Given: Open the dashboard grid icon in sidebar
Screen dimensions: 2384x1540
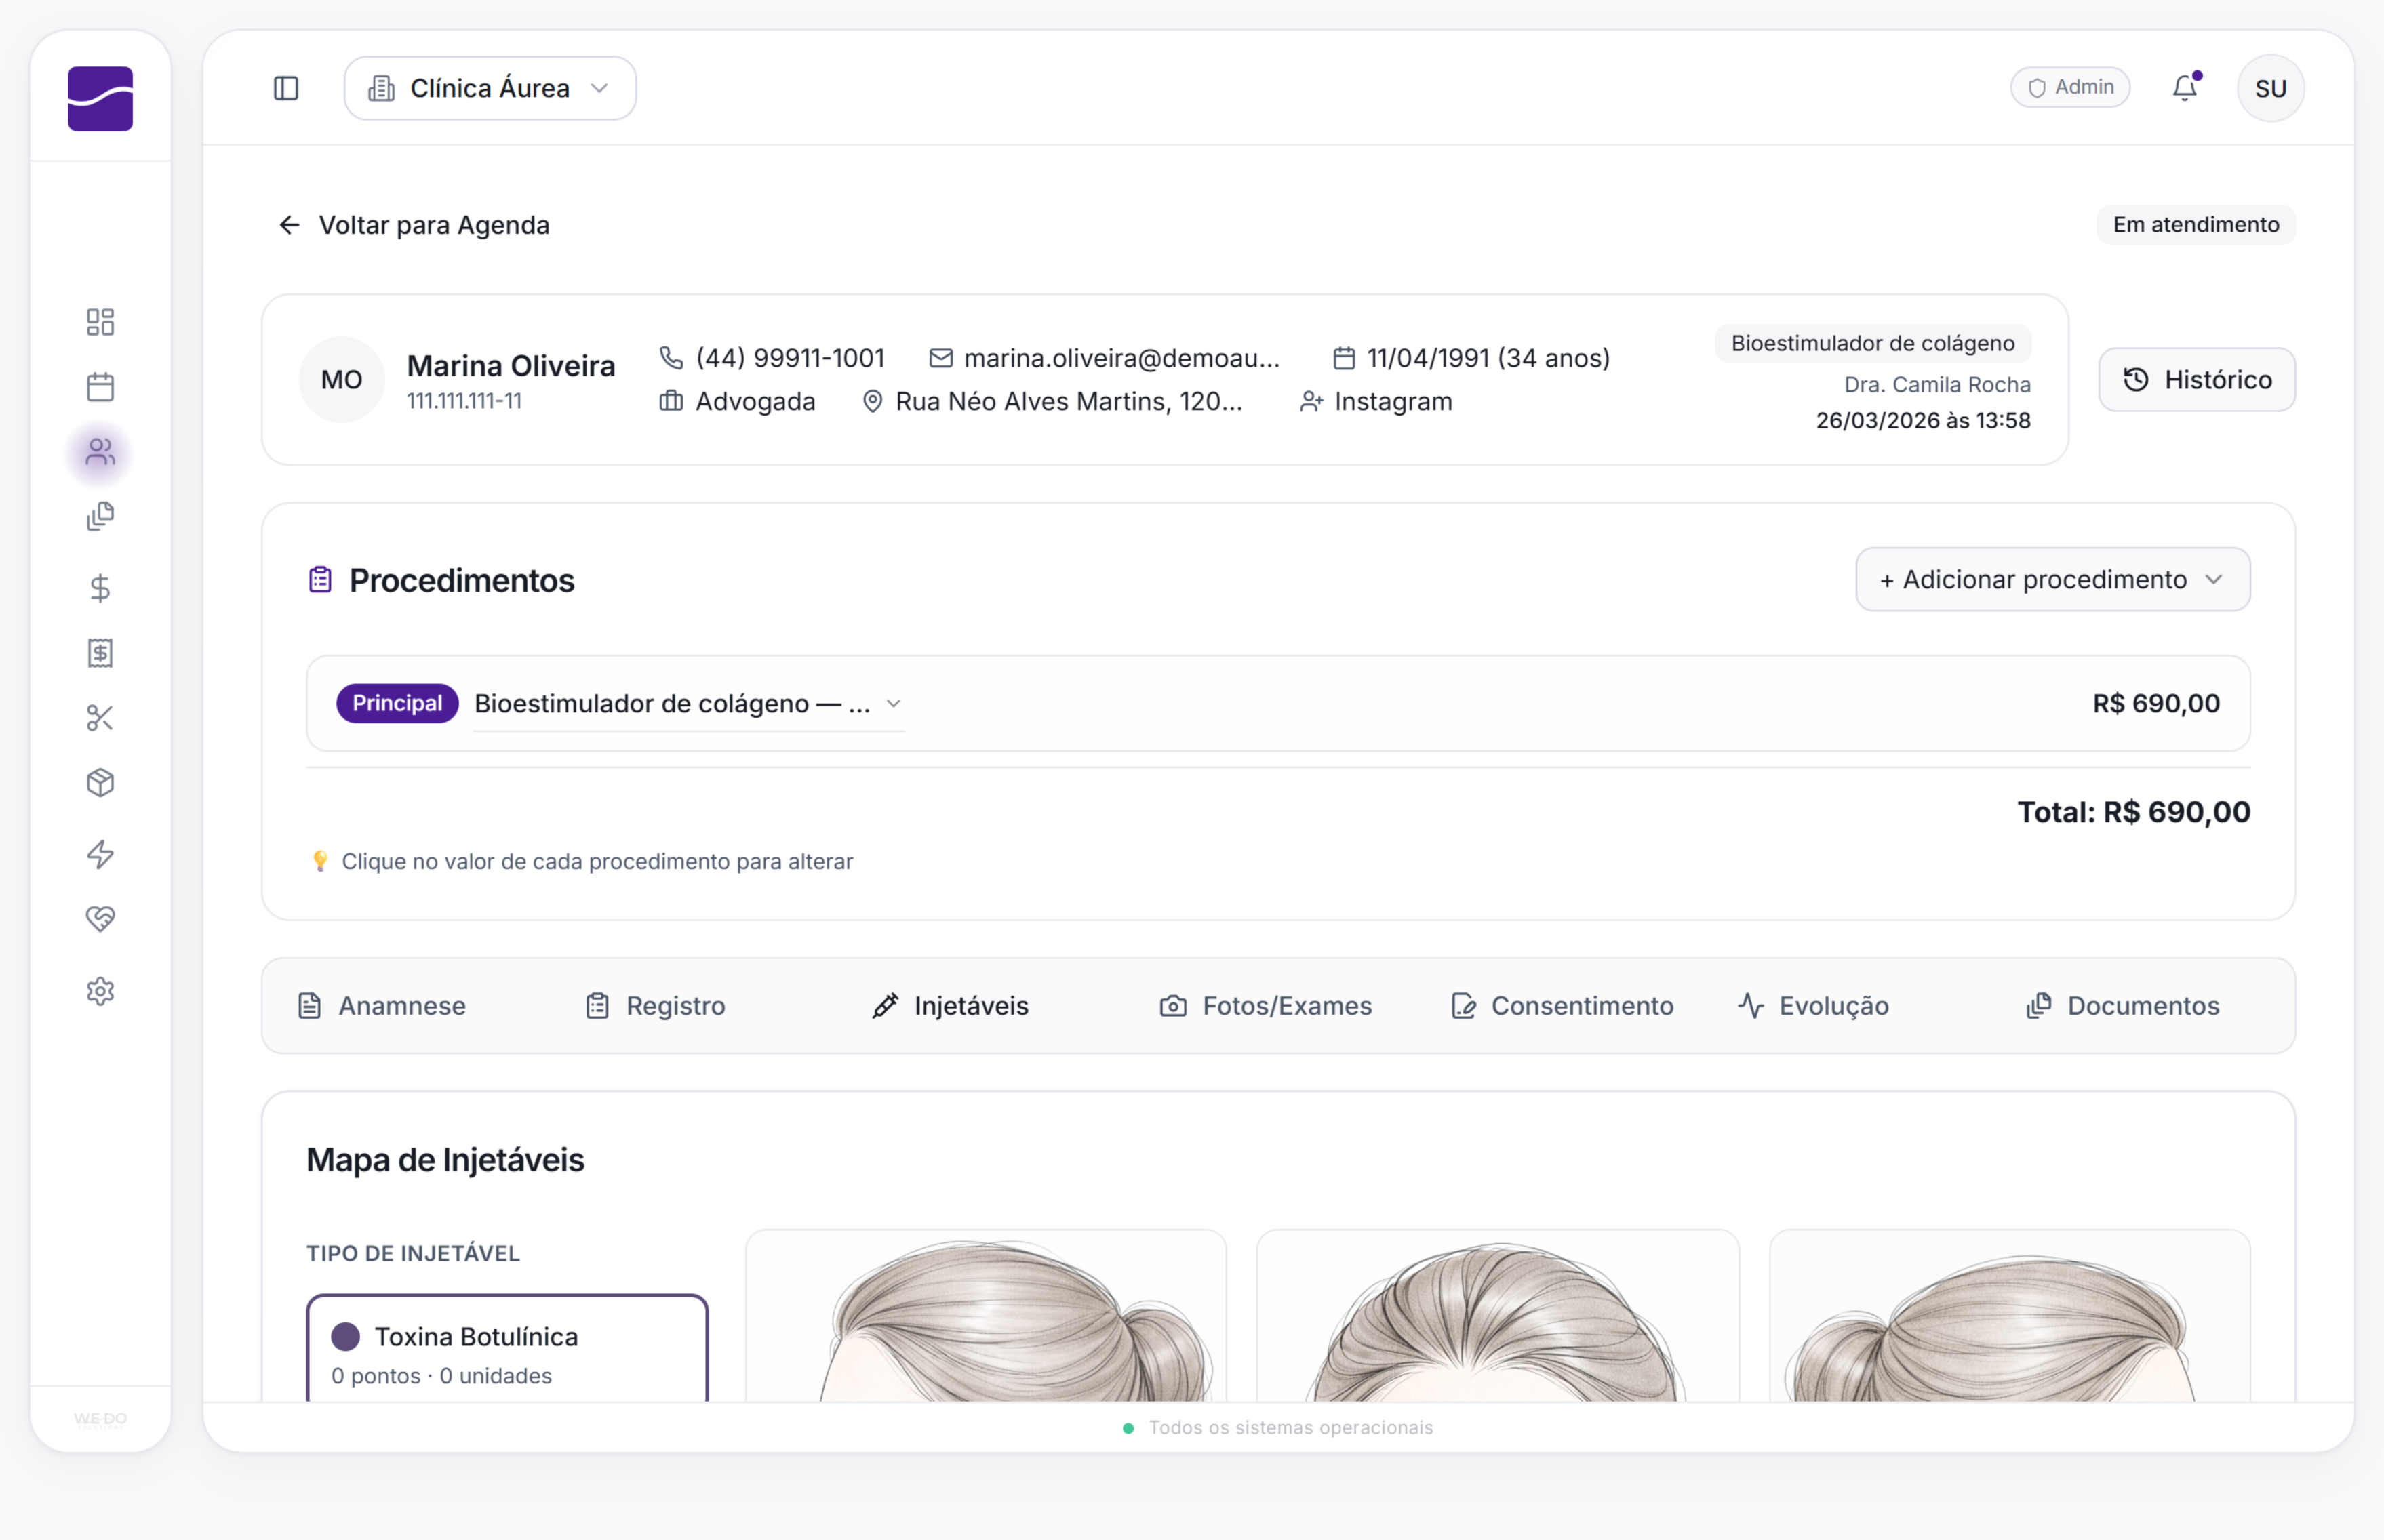Looking at the screenshot, I should click(100, 322).
